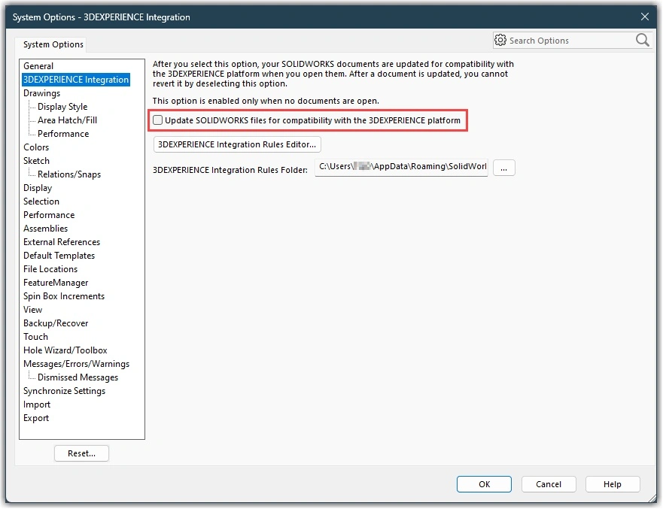Select the Import category
Screen dimensions: 663x509
(x=37, y=404)
